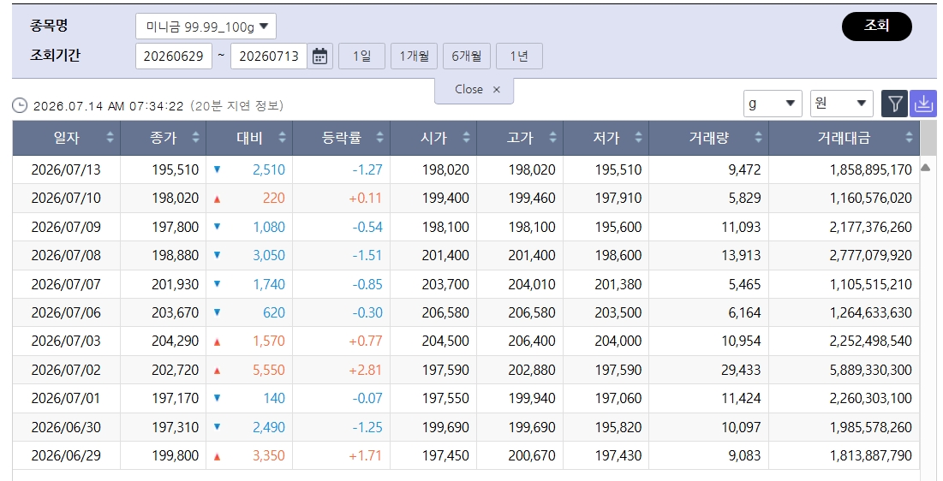Open the 미니금 99.99_100g dropdown
Image resolution: width=943 pixels, height=481 pixels.
206,27
